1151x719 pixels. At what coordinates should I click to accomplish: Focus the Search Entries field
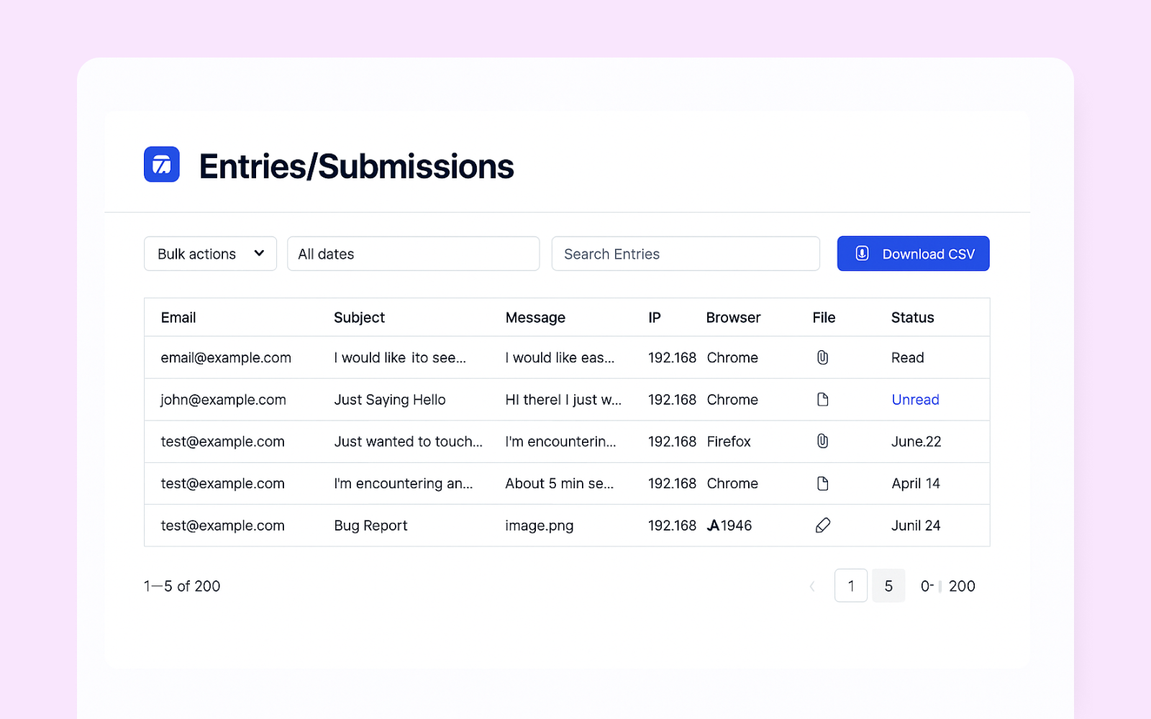(685, 254)
